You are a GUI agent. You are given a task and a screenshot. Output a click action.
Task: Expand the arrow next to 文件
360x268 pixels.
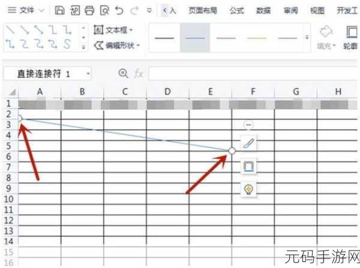point(41,11)
